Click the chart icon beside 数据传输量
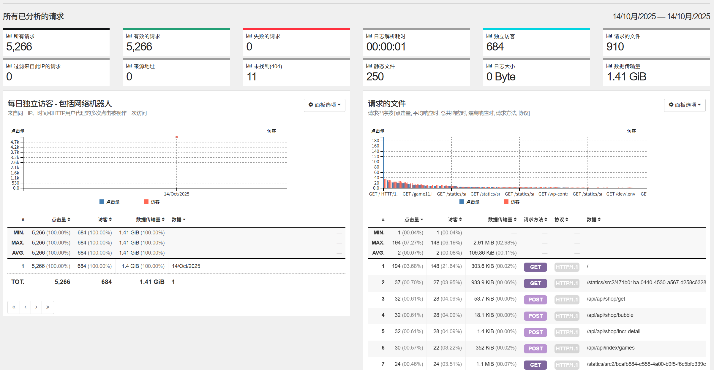714x370 pixels. click(609, 66)
